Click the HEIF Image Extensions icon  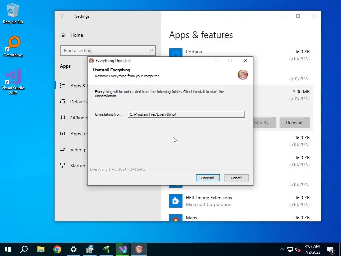pyautogui.click(x=176, y=201)
